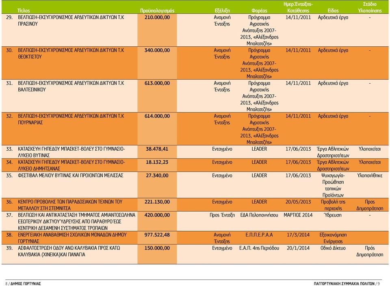Screen dimensions: 390x286
Task: Click row 29 title ending 'Τ.Κ ΠΡΑΣΙΝΟΥ'
Action: coord(71,21)
